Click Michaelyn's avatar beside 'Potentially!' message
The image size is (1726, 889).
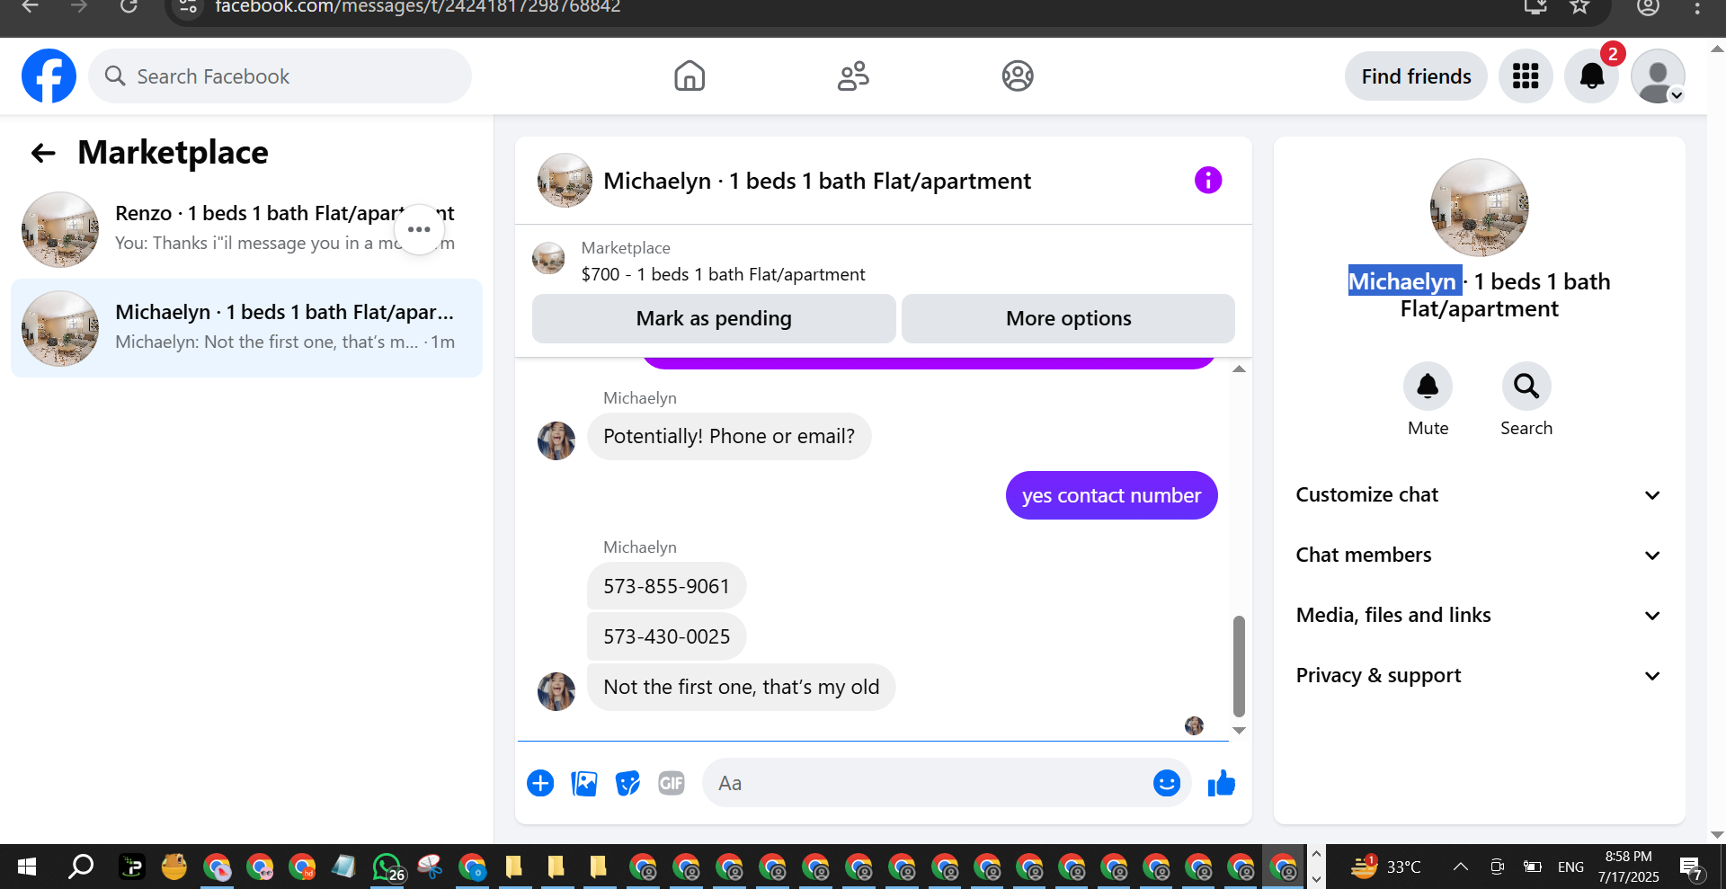556,441
